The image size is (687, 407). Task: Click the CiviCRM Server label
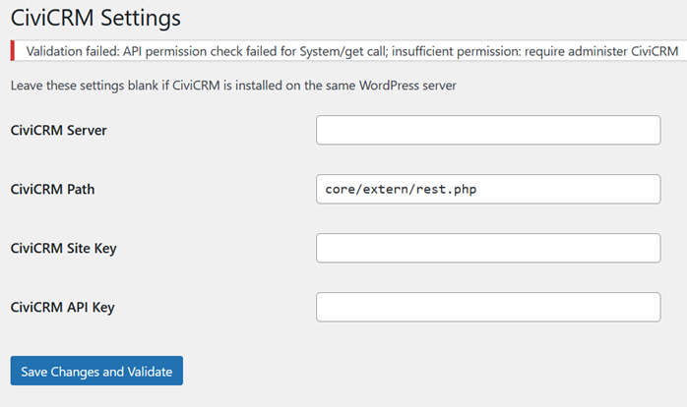[x=58, y=130]
